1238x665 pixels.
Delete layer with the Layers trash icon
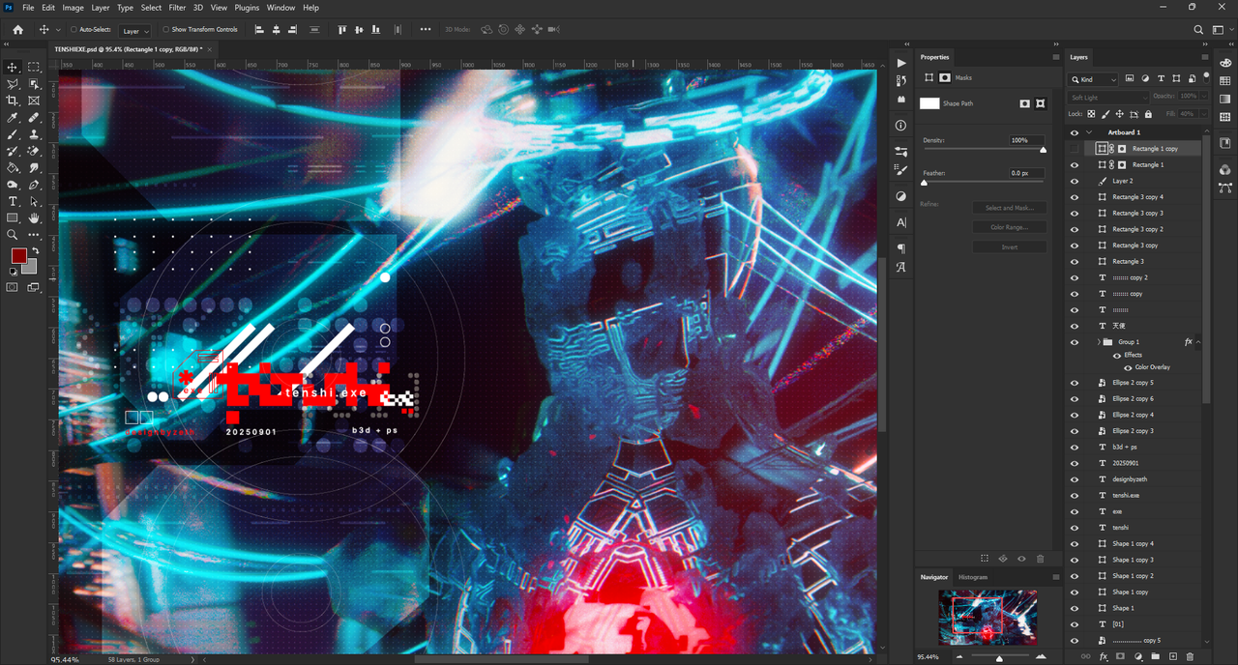[1190, 656]
